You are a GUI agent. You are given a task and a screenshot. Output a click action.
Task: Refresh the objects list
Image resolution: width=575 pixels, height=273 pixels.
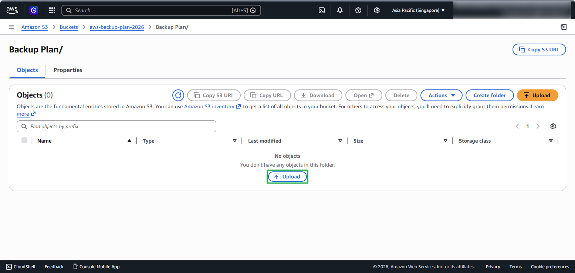tap(178, 95)
